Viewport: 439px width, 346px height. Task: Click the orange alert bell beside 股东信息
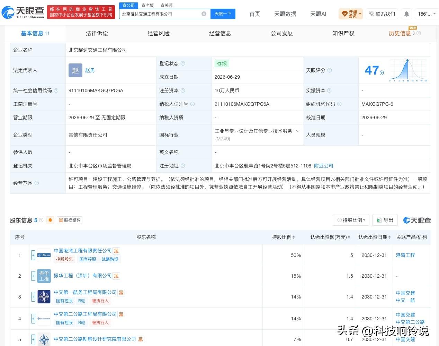pos(50,220)
